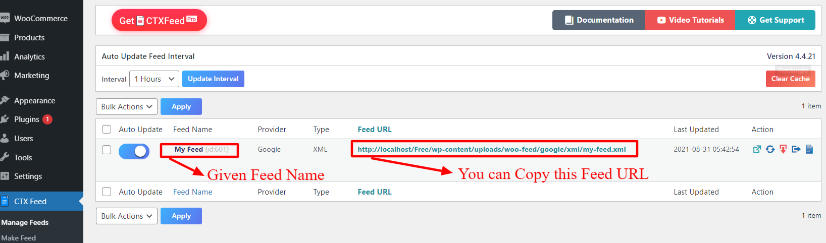Click Auto Update Feed Interval heading

(148, 56)
